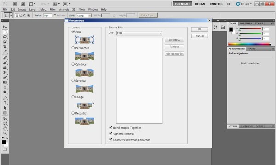The width and height of the screenshot is (276, 165).
Task: Select the Clone Stamp tool
Action: tap(5, 67)
